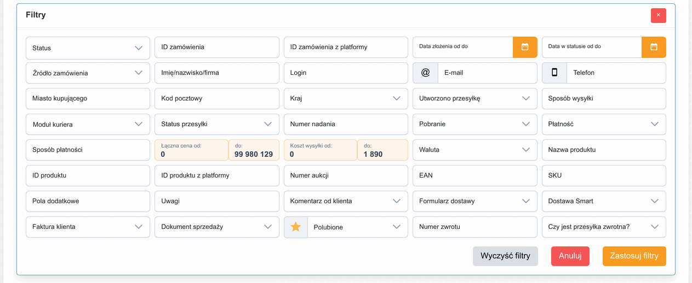Screen dimensions: 692x283
Task: Click the Numer aukcji field
Action: tap(346, 175)
